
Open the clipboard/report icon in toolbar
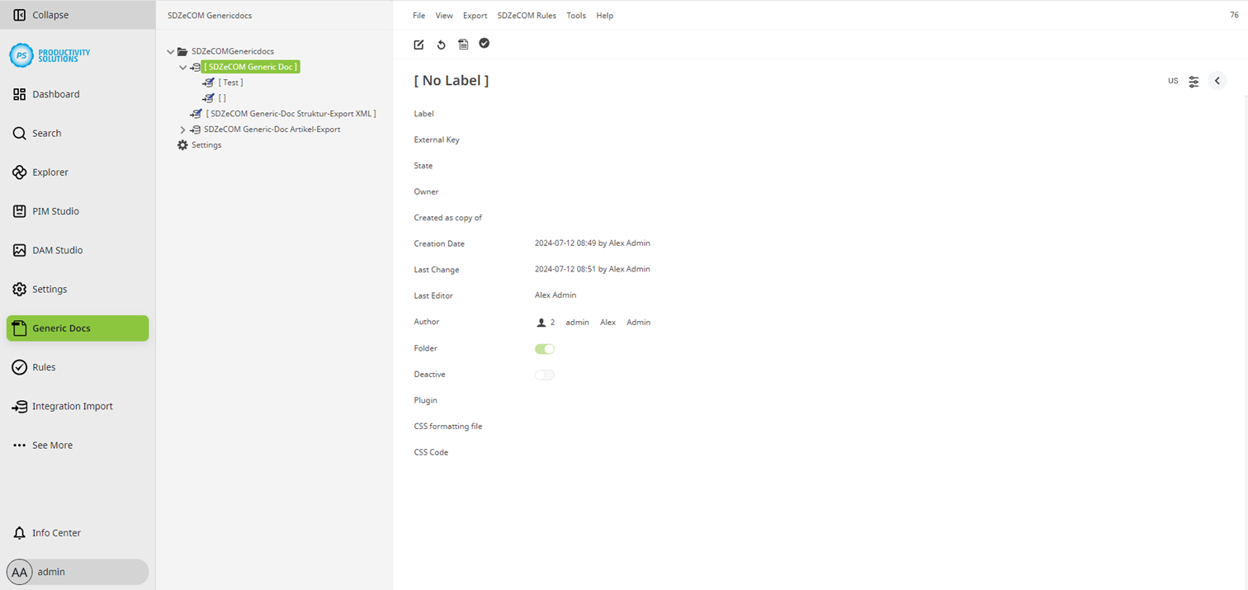pyautogui.click(x=463, y=45)
